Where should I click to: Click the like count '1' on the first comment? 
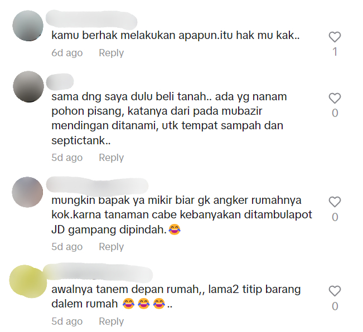pos(335,52)
